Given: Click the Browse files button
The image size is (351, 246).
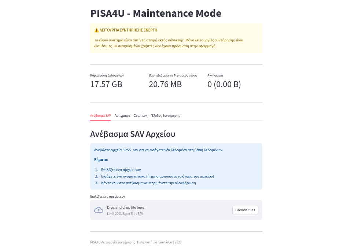Looking at the screenshot, I should [x=245, y=210].
